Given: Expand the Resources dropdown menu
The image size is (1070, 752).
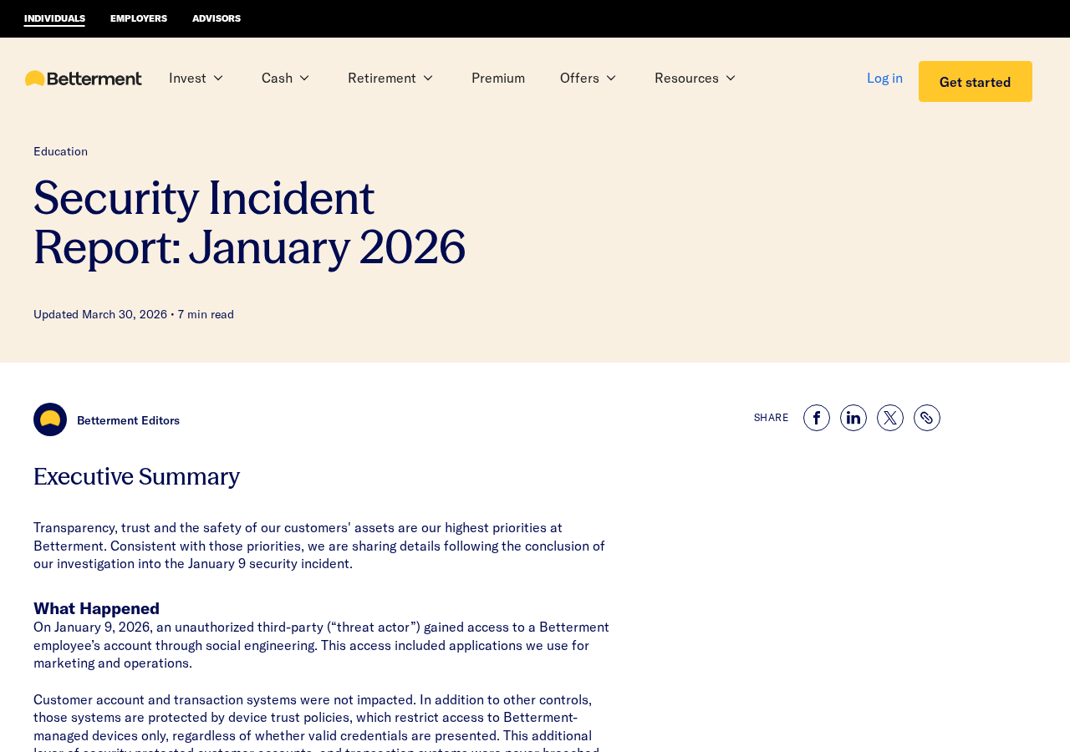Looking at the screenshot, I should (x=695, y=78).
